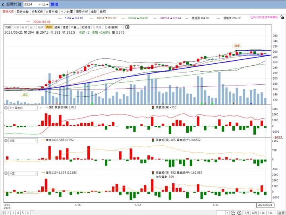The height and width of the screenshot is (215, 286).
Task: Select the 1年 time range button
Action: click(262, 213)
